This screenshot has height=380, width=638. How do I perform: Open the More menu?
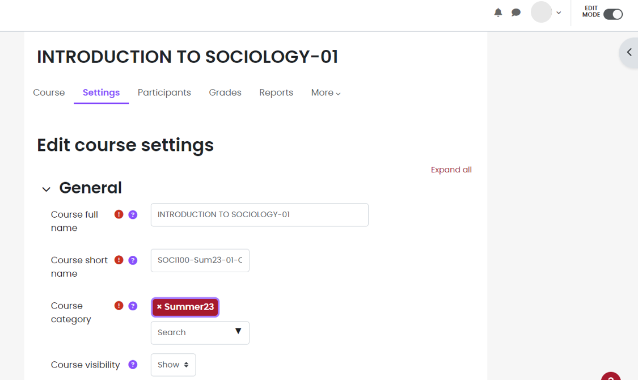[x=325, y=92]
